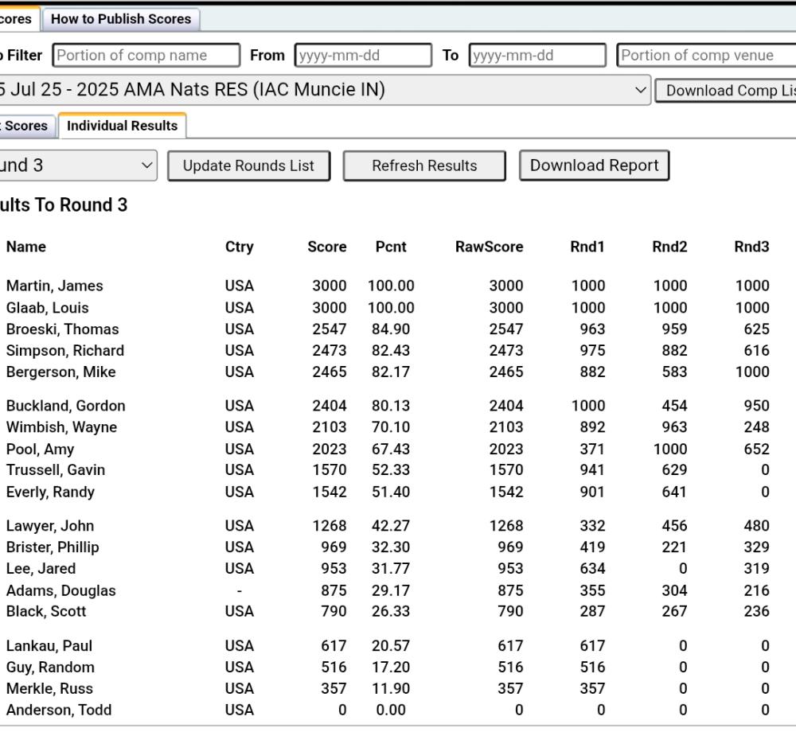Click the Rnd2 column header
Viewport: 796px width, 732px height.
pyautogui.click(x=669, y=247)
